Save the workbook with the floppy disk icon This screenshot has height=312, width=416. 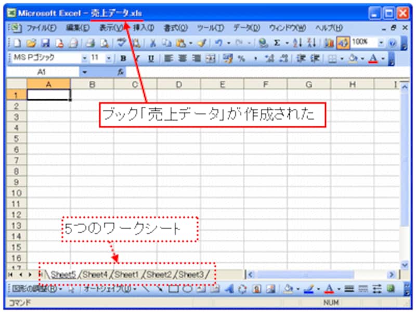[x=45, y=43]
